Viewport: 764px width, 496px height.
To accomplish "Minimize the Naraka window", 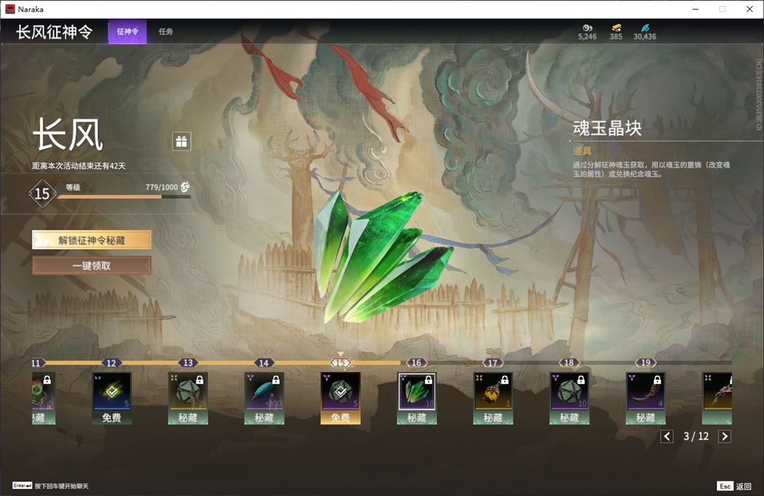I will (x=695, y=9).
